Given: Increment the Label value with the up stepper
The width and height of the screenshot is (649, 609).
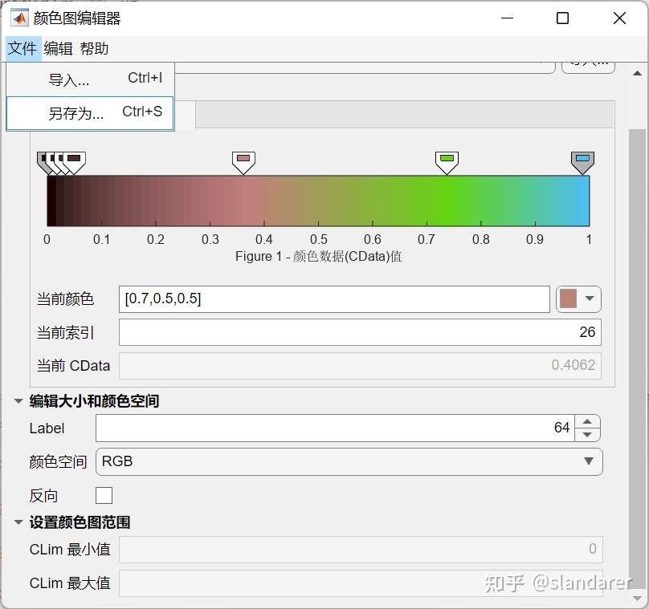Looking at the screenshot, I should point(587,423).
